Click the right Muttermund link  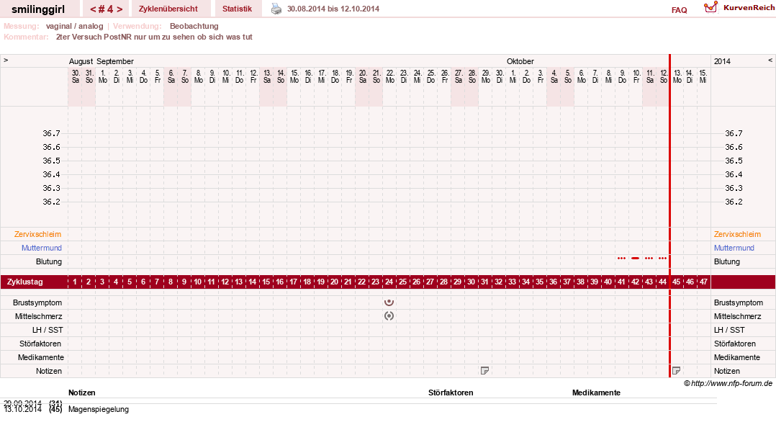point(734,248)
